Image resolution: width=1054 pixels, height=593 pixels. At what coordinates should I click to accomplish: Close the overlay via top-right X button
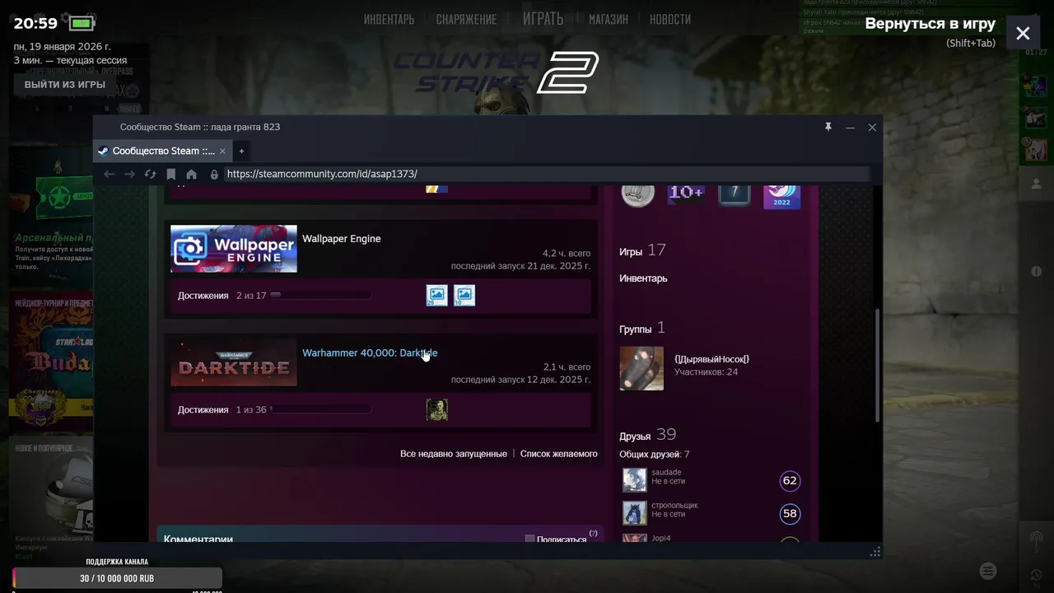pos(1023,33)
